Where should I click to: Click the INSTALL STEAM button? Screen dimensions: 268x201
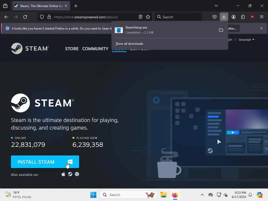45,162
